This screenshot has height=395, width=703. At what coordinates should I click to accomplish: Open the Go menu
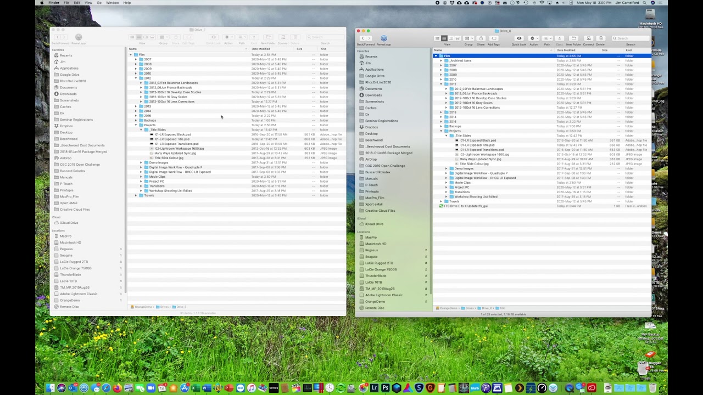pyautogui.click(x=99, y=3)
